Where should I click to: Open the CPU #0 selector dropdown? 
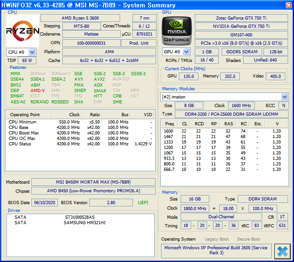(x=32, y=52)
